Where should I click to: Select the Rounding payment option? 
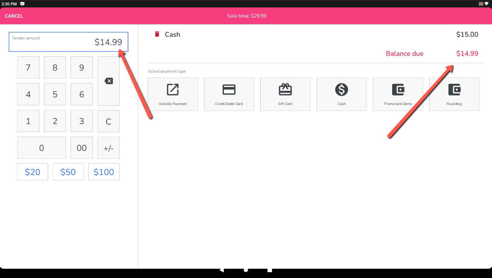(454, 94)
